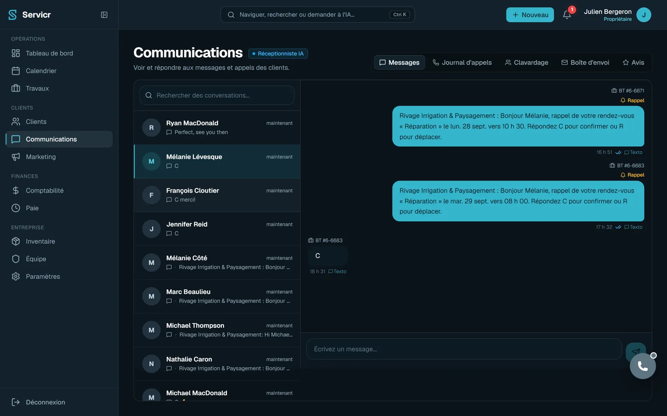The width and height of the screenshot is (667, 416).
Task: Click the Nouveau button
Action: point(530,15)
